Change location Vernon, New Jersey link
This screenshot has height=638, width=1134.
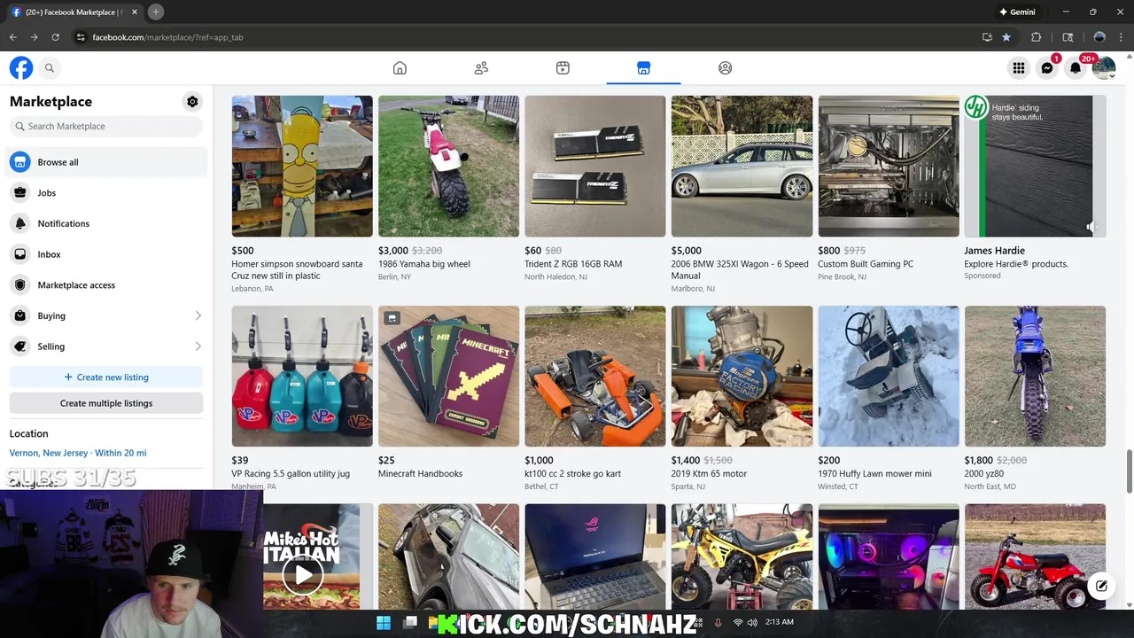point(78,453)
